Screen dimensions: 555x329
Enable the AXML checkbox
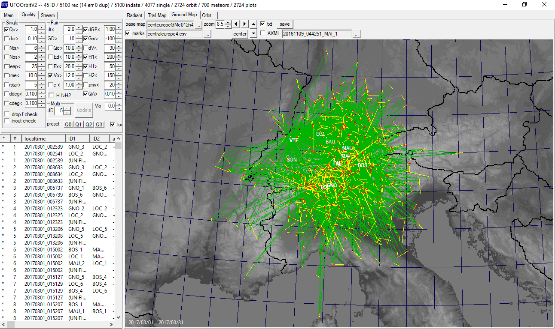pyautogui.click(x=262, y=33)
